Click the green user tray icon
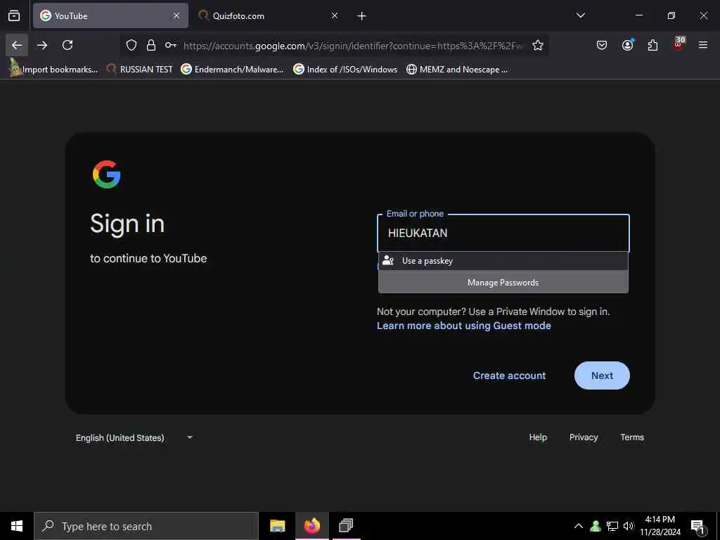 pyautogui.click(x=596, y=526)
